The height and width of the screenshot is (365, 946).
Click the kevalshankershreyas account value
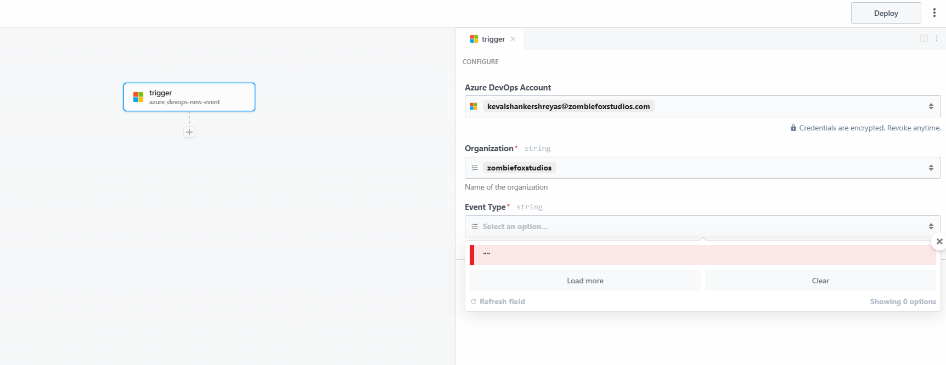[x=568, y=106]
